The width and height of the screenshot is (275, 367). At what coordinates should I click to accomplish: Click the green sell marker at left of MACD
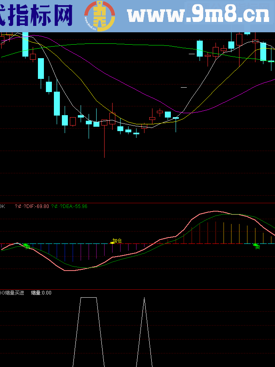pos(26,246)
